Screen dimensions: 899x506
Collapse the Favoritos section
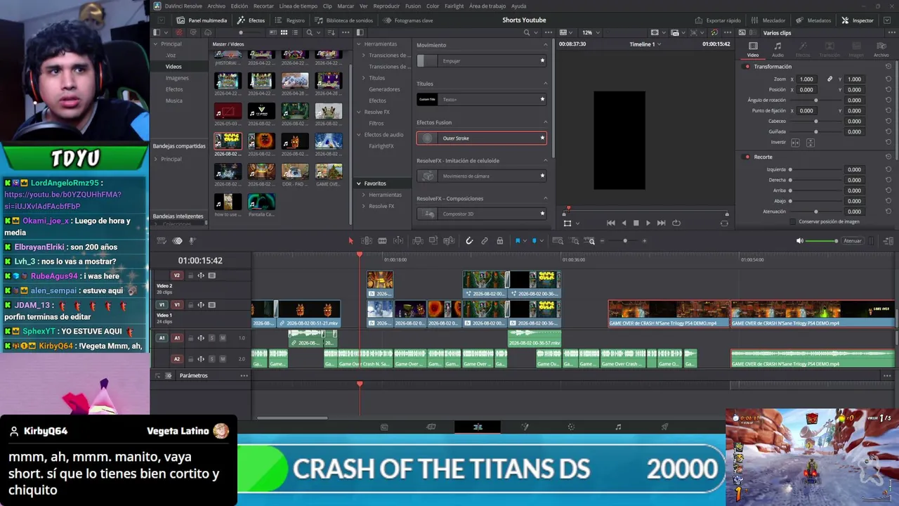358,183
